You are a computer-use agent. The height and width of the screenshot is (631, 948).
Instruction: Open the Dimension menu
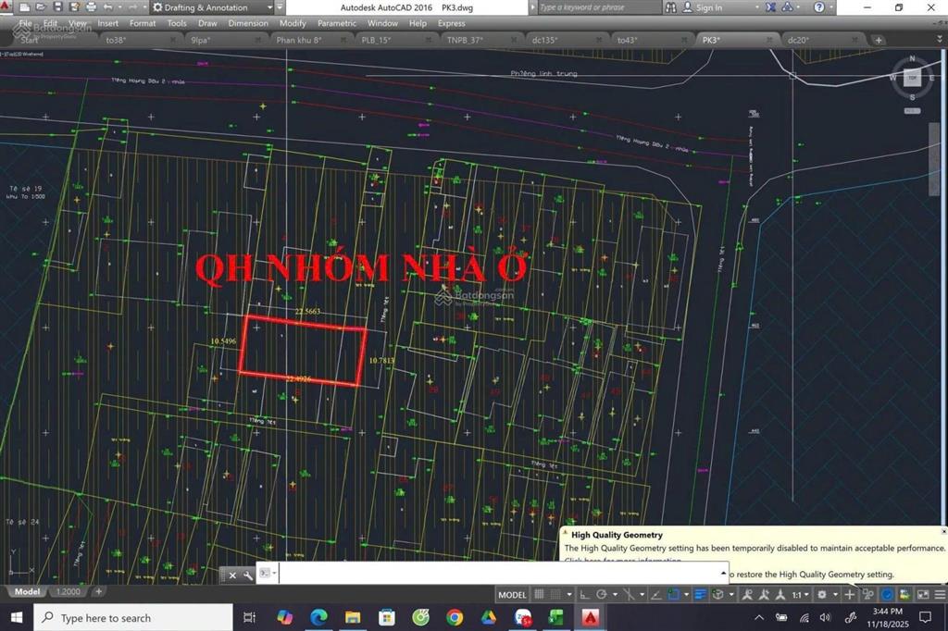tap(248, 23)
